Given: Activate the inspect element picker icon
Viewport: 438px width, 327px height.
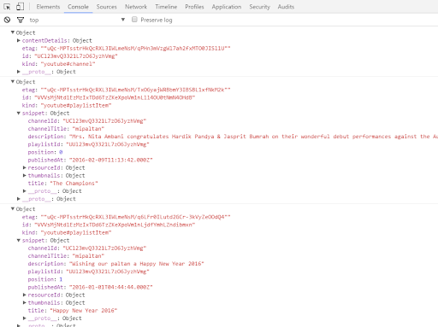Looking at the screenshot, I should tap(7, 7).
